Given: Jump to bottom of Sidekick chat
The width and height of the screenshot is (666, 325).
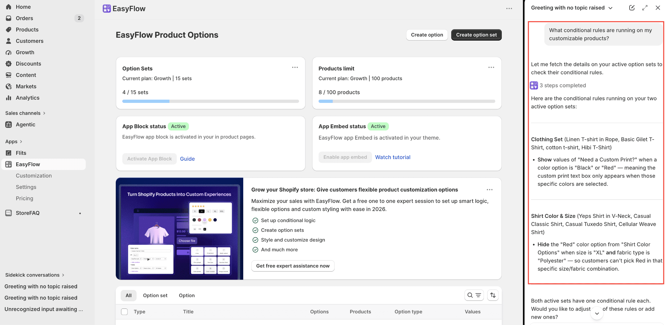Looking at the screenshot, I should (597, 313).
